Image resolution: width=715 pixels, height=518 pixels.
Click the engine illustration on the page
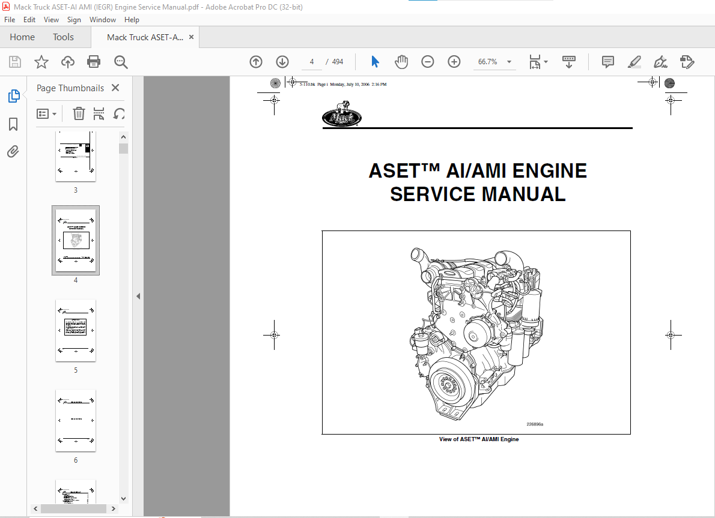(x=476, y=334)
